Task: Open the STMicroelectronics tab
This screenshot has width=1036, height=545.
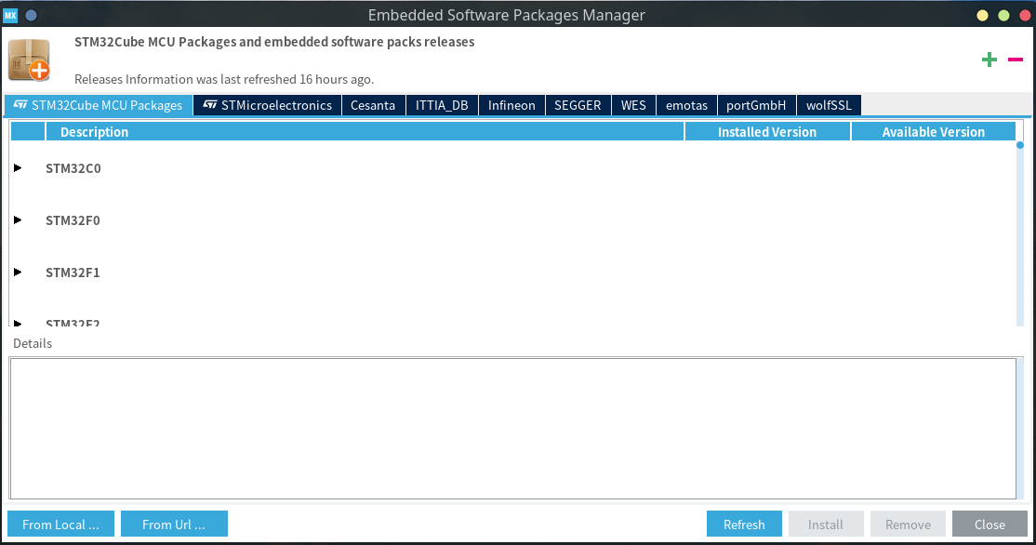Action: pyautogui.click(x=268, y=105)
